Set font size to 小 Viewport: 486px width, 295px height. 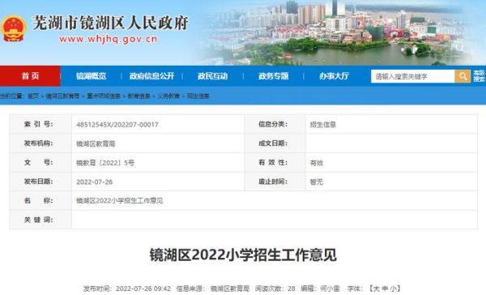393,289
